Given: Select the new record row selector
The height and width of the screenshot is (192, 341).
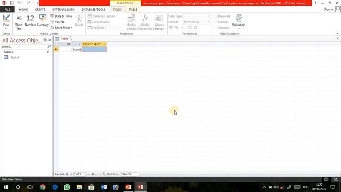Looking at the screenshot, I should 56,50.
